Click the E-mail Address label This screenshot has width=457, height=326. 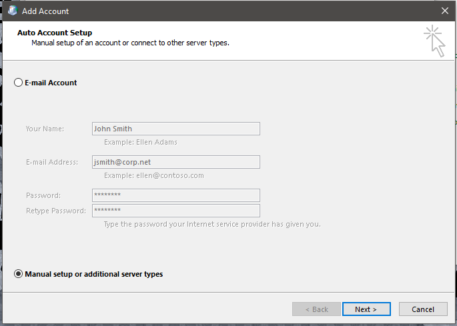click(52, 162)
